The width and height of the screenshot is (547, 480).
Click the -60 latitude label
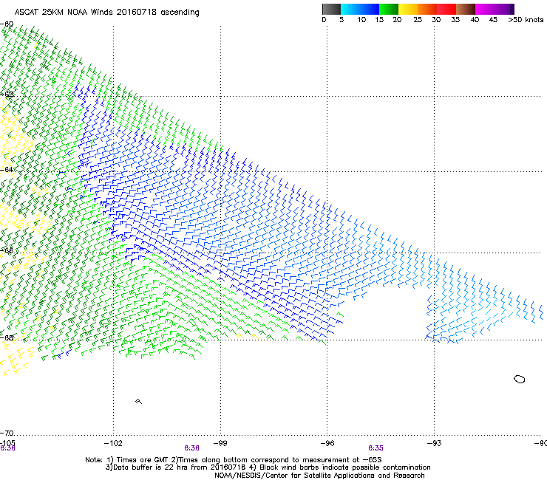coord(7,24)
